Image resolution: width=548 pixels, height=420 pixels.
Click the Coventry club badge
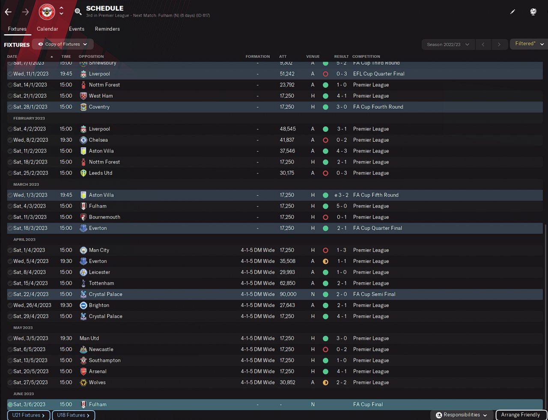83,107
